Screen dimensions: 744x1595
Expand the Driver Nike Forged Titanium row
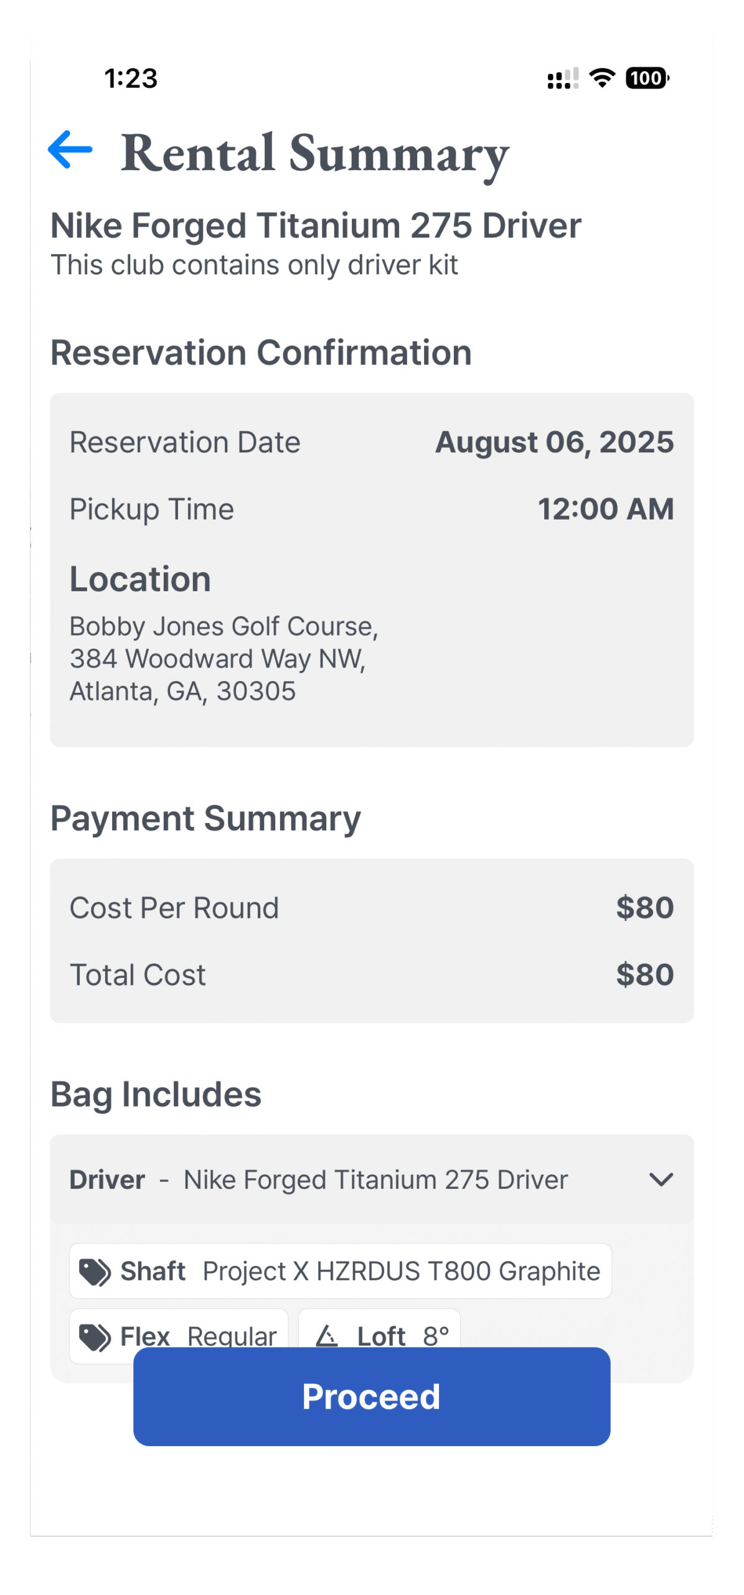[375, 1179]
